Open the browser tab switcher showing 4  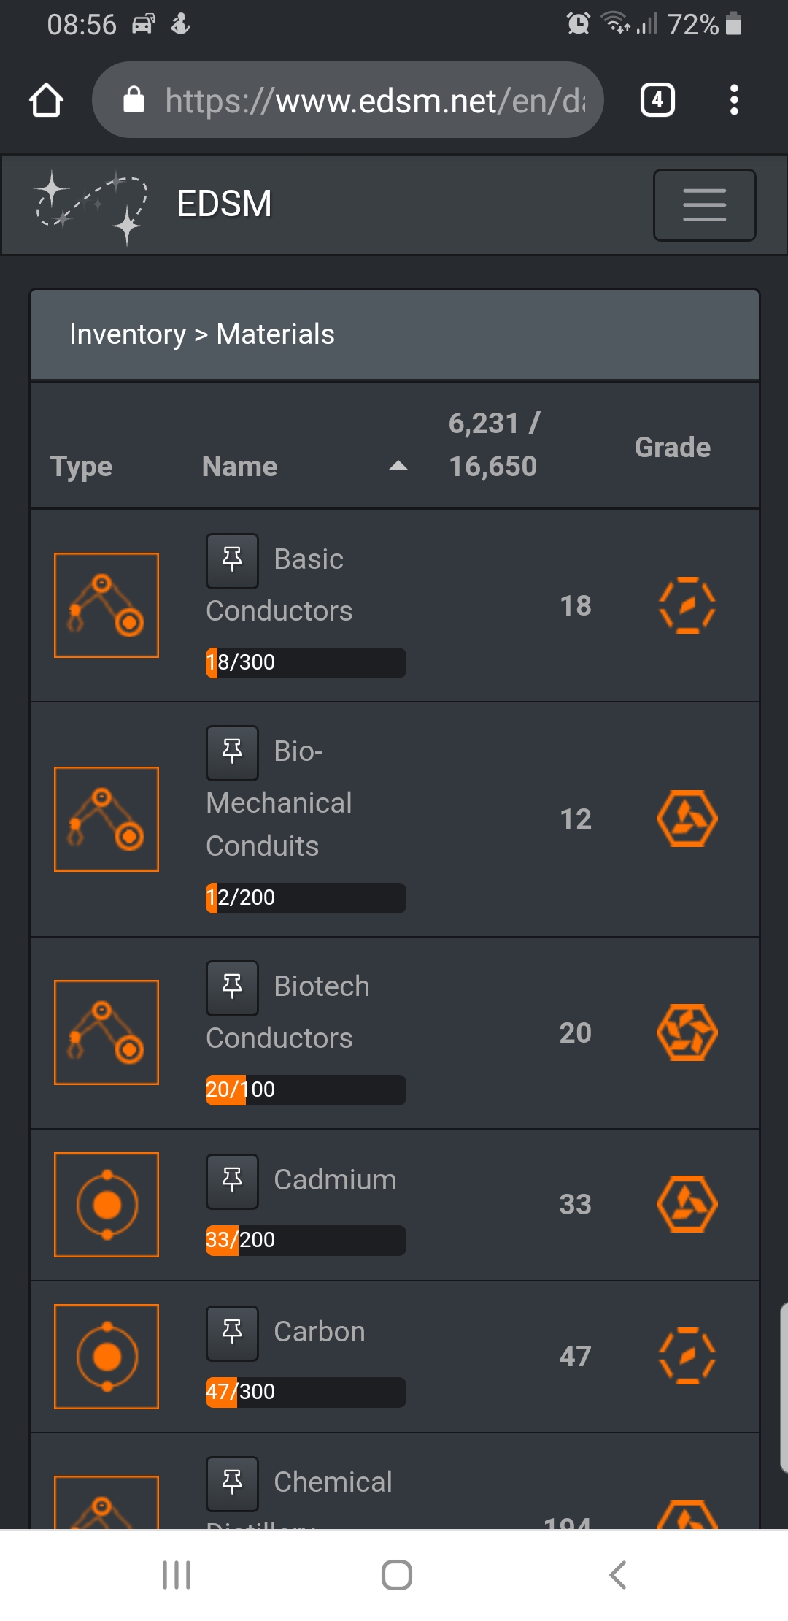pos(657,100)
